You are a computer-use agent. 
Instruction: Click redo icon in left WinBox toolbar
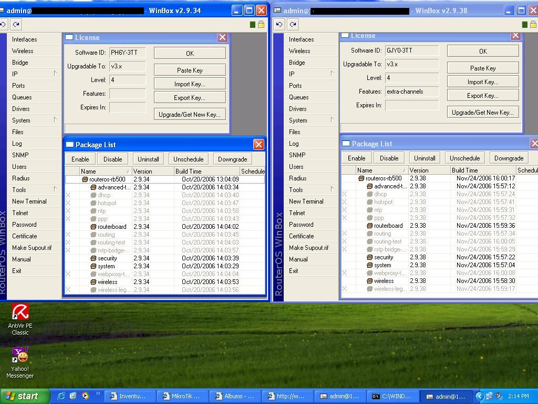pyautogui.click(x=16, y=24)
